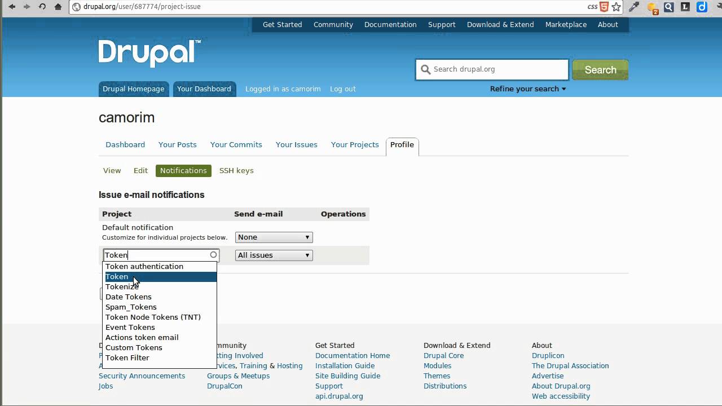Open the Get Started menu
The width and height of the screenshot is (722, 406).
283,25
